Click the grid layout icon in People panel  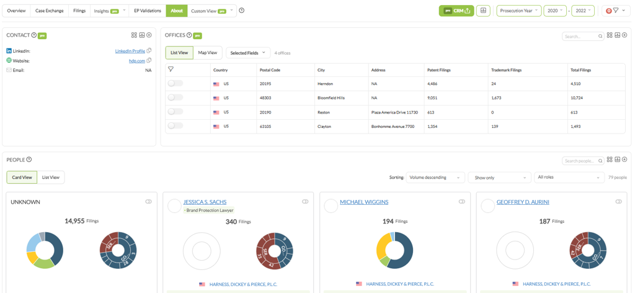[x=610, y=160]
